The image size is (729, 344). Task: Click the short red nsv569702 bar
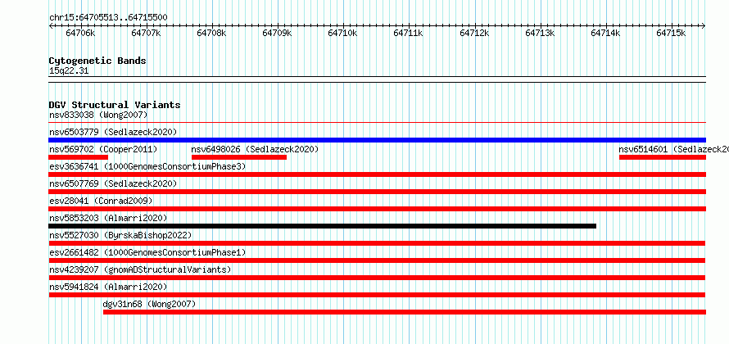(x=78, y=157)
